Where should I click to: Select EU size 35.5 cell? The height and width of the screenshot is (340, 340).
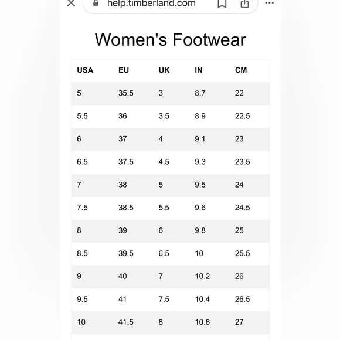pyautogui.click(x=126, y=93)
